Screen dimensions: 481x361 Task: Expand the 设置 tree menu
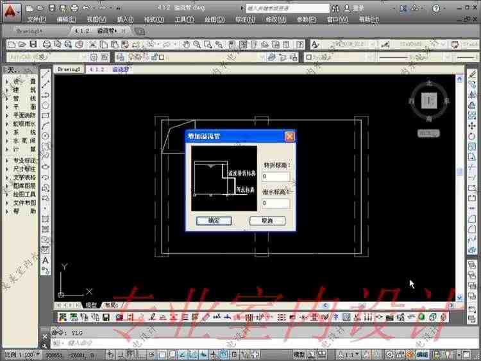point(21,82)
